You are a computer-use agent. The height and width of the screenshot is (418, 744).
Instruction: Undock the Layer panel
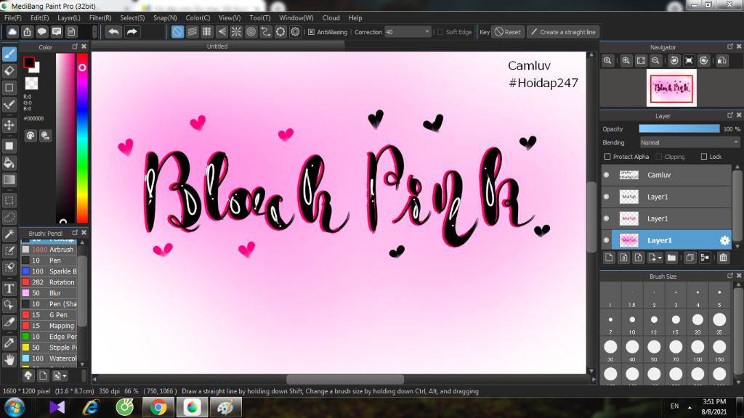[x=729, y=115]
